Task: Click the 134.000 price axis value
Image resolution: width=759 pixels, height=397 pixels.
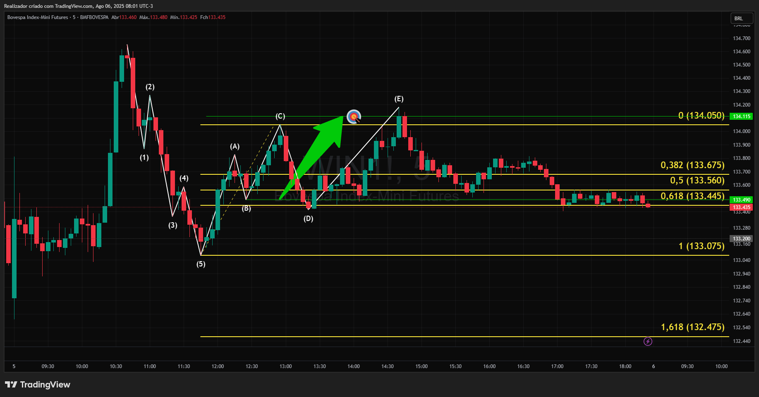Action: [741, 131]
